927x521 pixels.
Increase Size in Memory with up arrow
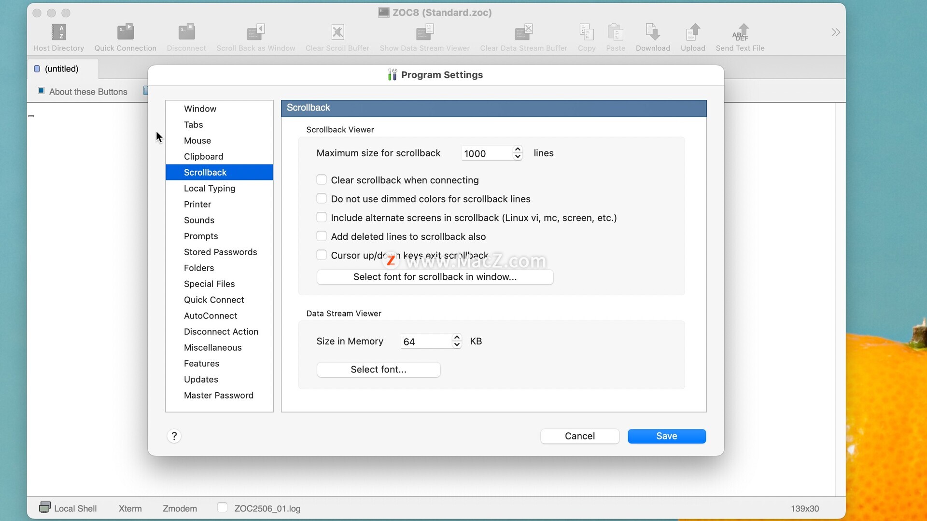(457, 338)
